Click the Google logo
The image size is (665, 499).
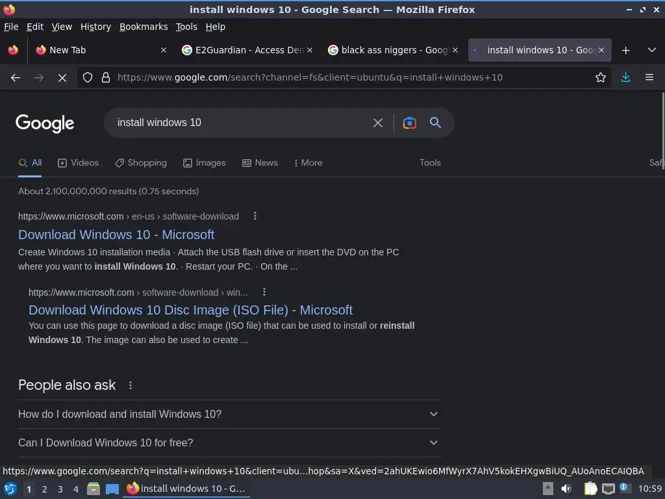point(45,123)
